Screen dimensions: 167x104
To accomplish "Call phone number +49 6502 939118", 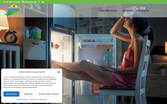I will coord(13,2).
